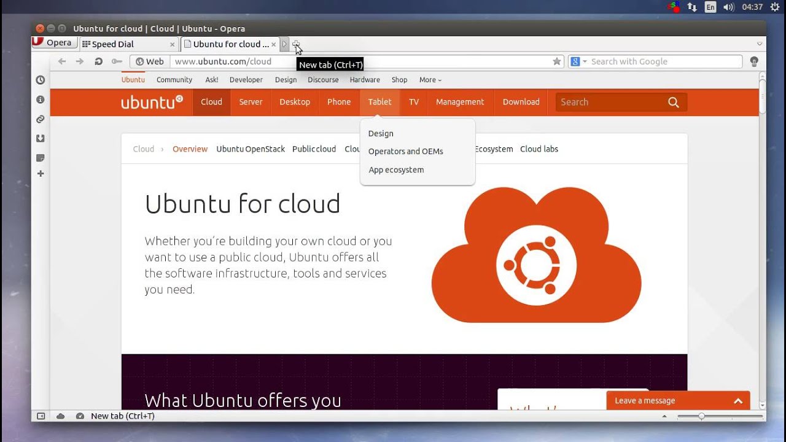This screenshot has height=442, width=786.
Task: Choose Operators and OEMs in submenu
Action: tap(405, 151)
